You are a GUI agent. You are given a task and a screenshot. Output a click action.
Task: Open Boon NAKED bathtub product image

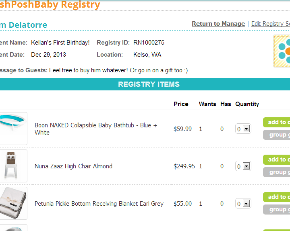13,129
